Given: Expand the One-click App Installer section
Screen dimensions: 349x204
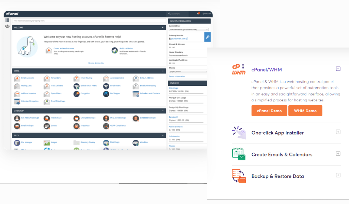Looking at the screenshot, I should coord(338,132).
